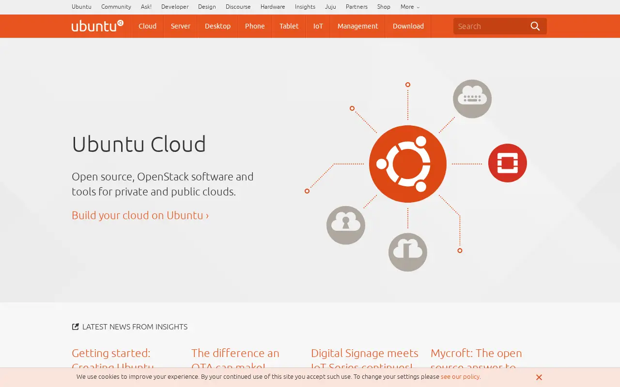
Task: Open the Tablet menu item
Action: click(289, 26)
